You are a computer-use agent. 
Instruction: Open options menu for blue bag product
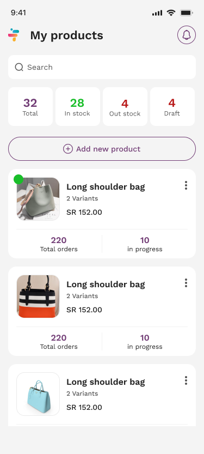(x=186, y=380)
